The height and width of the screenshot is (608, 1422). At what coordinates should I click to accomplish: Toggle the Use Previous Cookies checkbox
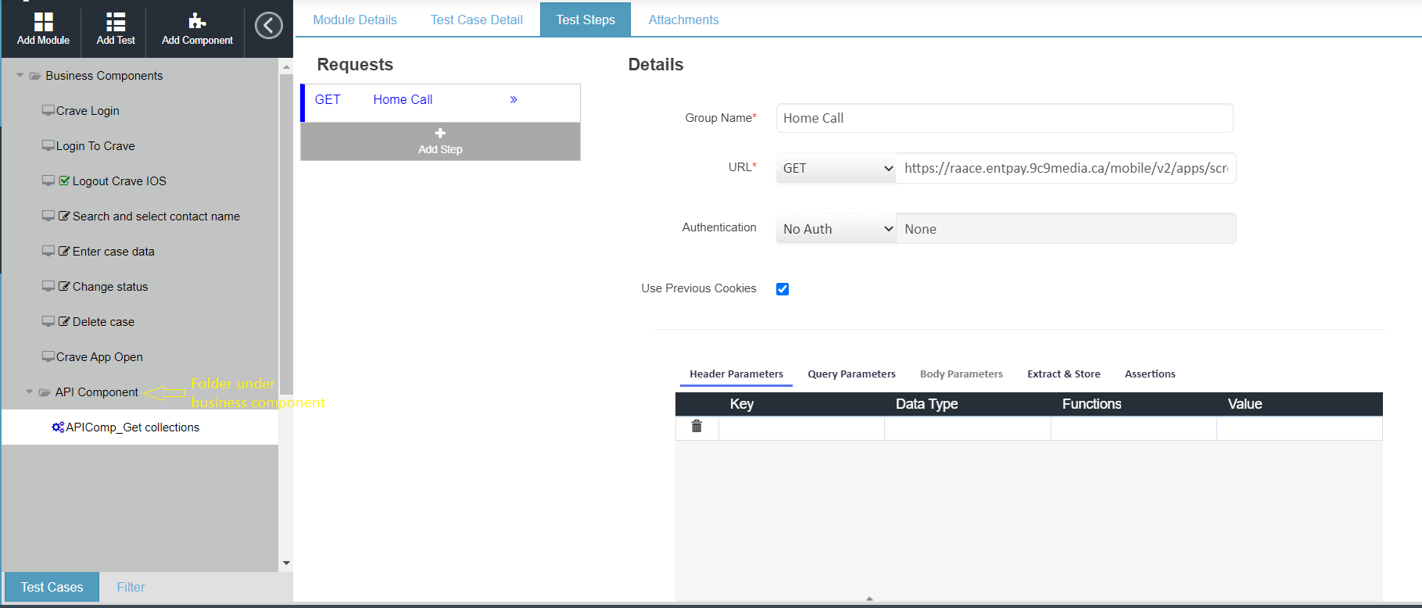783,289
